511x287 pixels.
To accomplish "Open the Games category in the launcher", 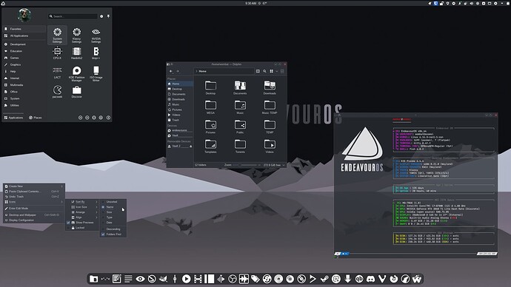I will (x=24, y=58).
